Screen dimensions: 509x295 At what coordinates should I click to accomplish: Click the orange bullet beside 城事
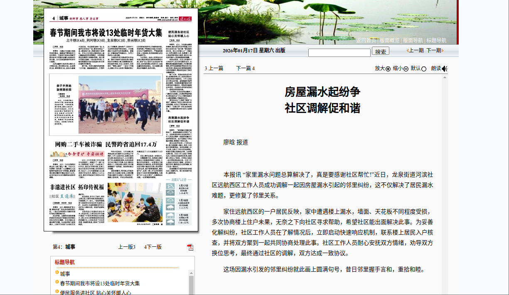tap(57, 273)
